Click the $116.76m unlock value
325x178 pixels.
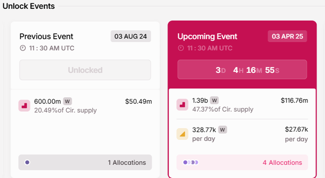[x=294, y=101]
